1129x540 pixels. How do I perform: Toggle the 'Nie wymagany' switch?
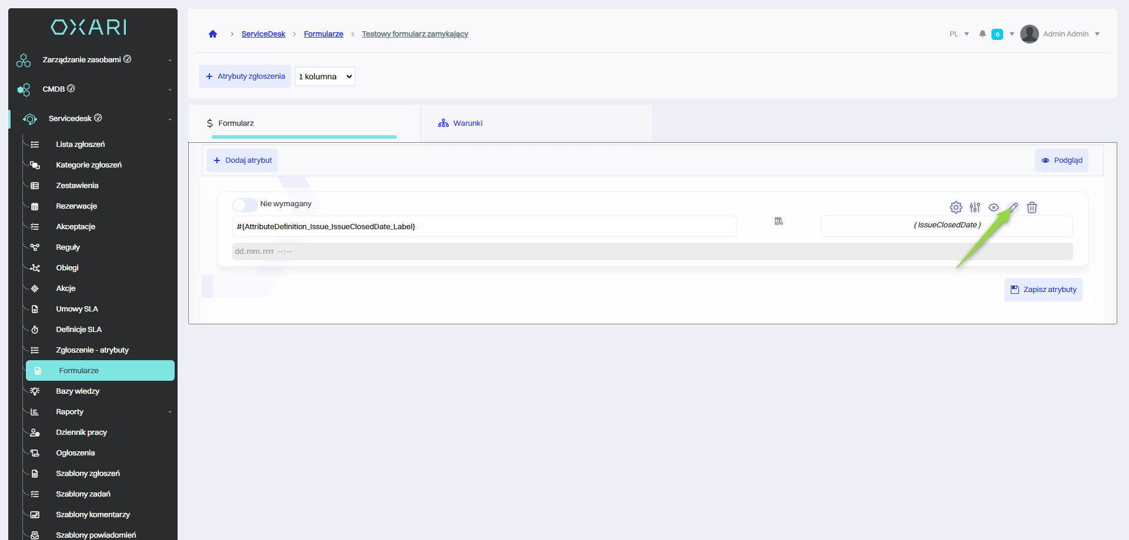coord(245,204)
